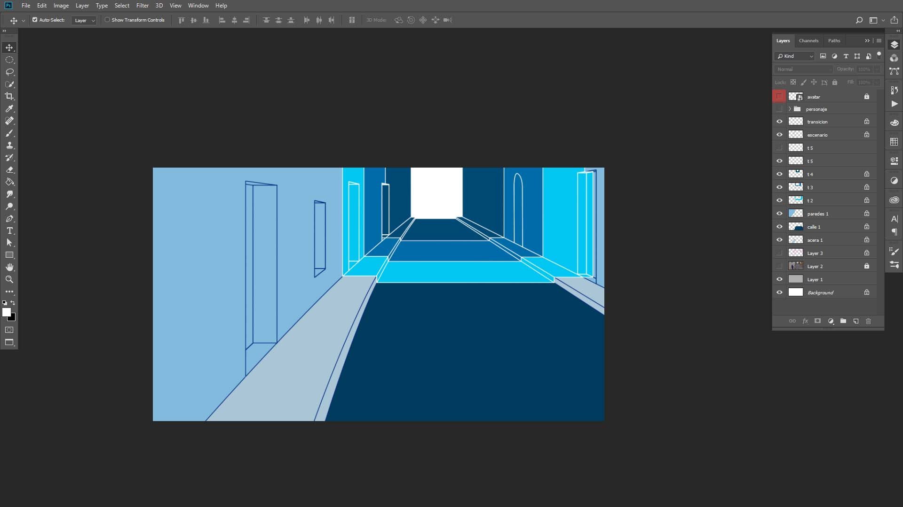Open the Filter menu
The image size is (903, 507).
pos(143,6)
